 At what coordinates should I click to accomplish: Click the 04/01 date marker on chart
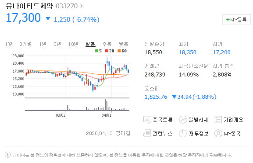(x=107, y=115)
